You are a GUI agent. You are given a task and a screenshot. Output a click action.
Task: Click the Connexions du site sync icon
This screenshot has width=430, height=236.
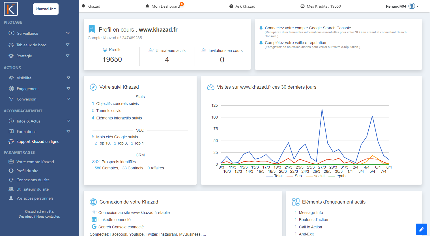point(11,180)
